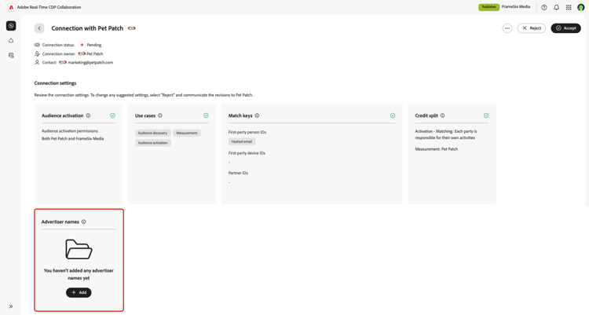This screenshot has height=315, width=589.
Task: Select the third sidebar icon
Action: pyautogui.click(x=11, y=55)
